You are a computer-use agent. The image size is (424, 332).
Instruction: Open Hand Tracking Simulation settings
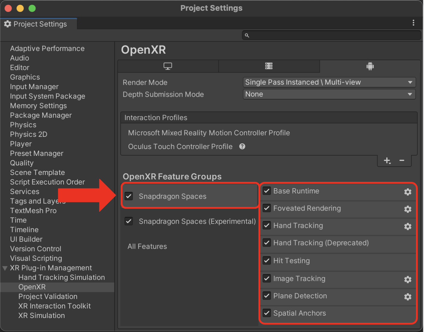tap(62, 278)
